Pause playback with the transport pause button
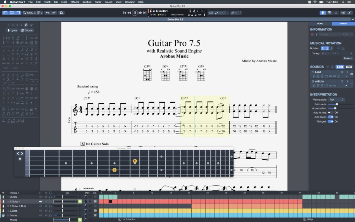Screen dimensions: 355x222 point(135,13)
